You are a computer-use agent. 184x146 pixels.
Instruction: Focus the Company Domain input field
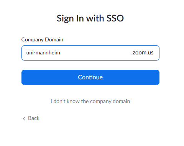(90, 53)
